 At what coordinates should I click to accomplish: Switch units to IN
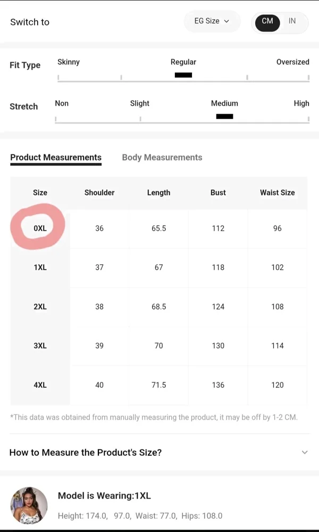[292, 21]
